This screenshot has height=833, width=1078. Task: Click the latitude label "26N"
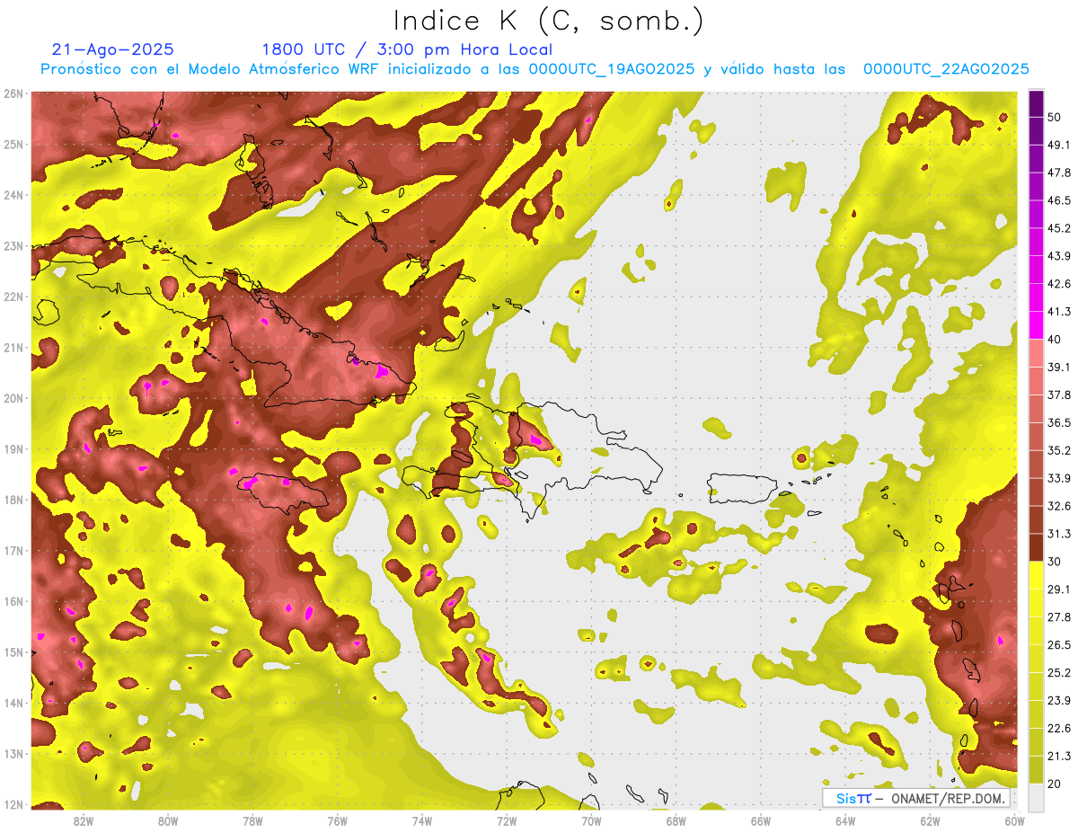coord(13,93)
